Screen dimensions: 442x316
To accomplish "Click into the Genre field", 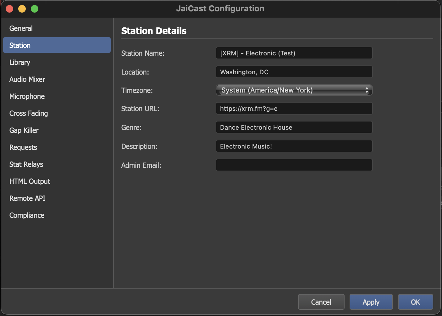I will click(294, 127).
